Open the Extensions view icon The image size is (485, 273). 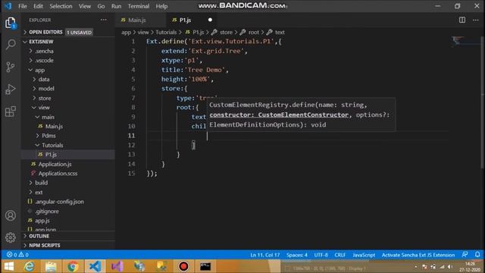coord(11,111)
